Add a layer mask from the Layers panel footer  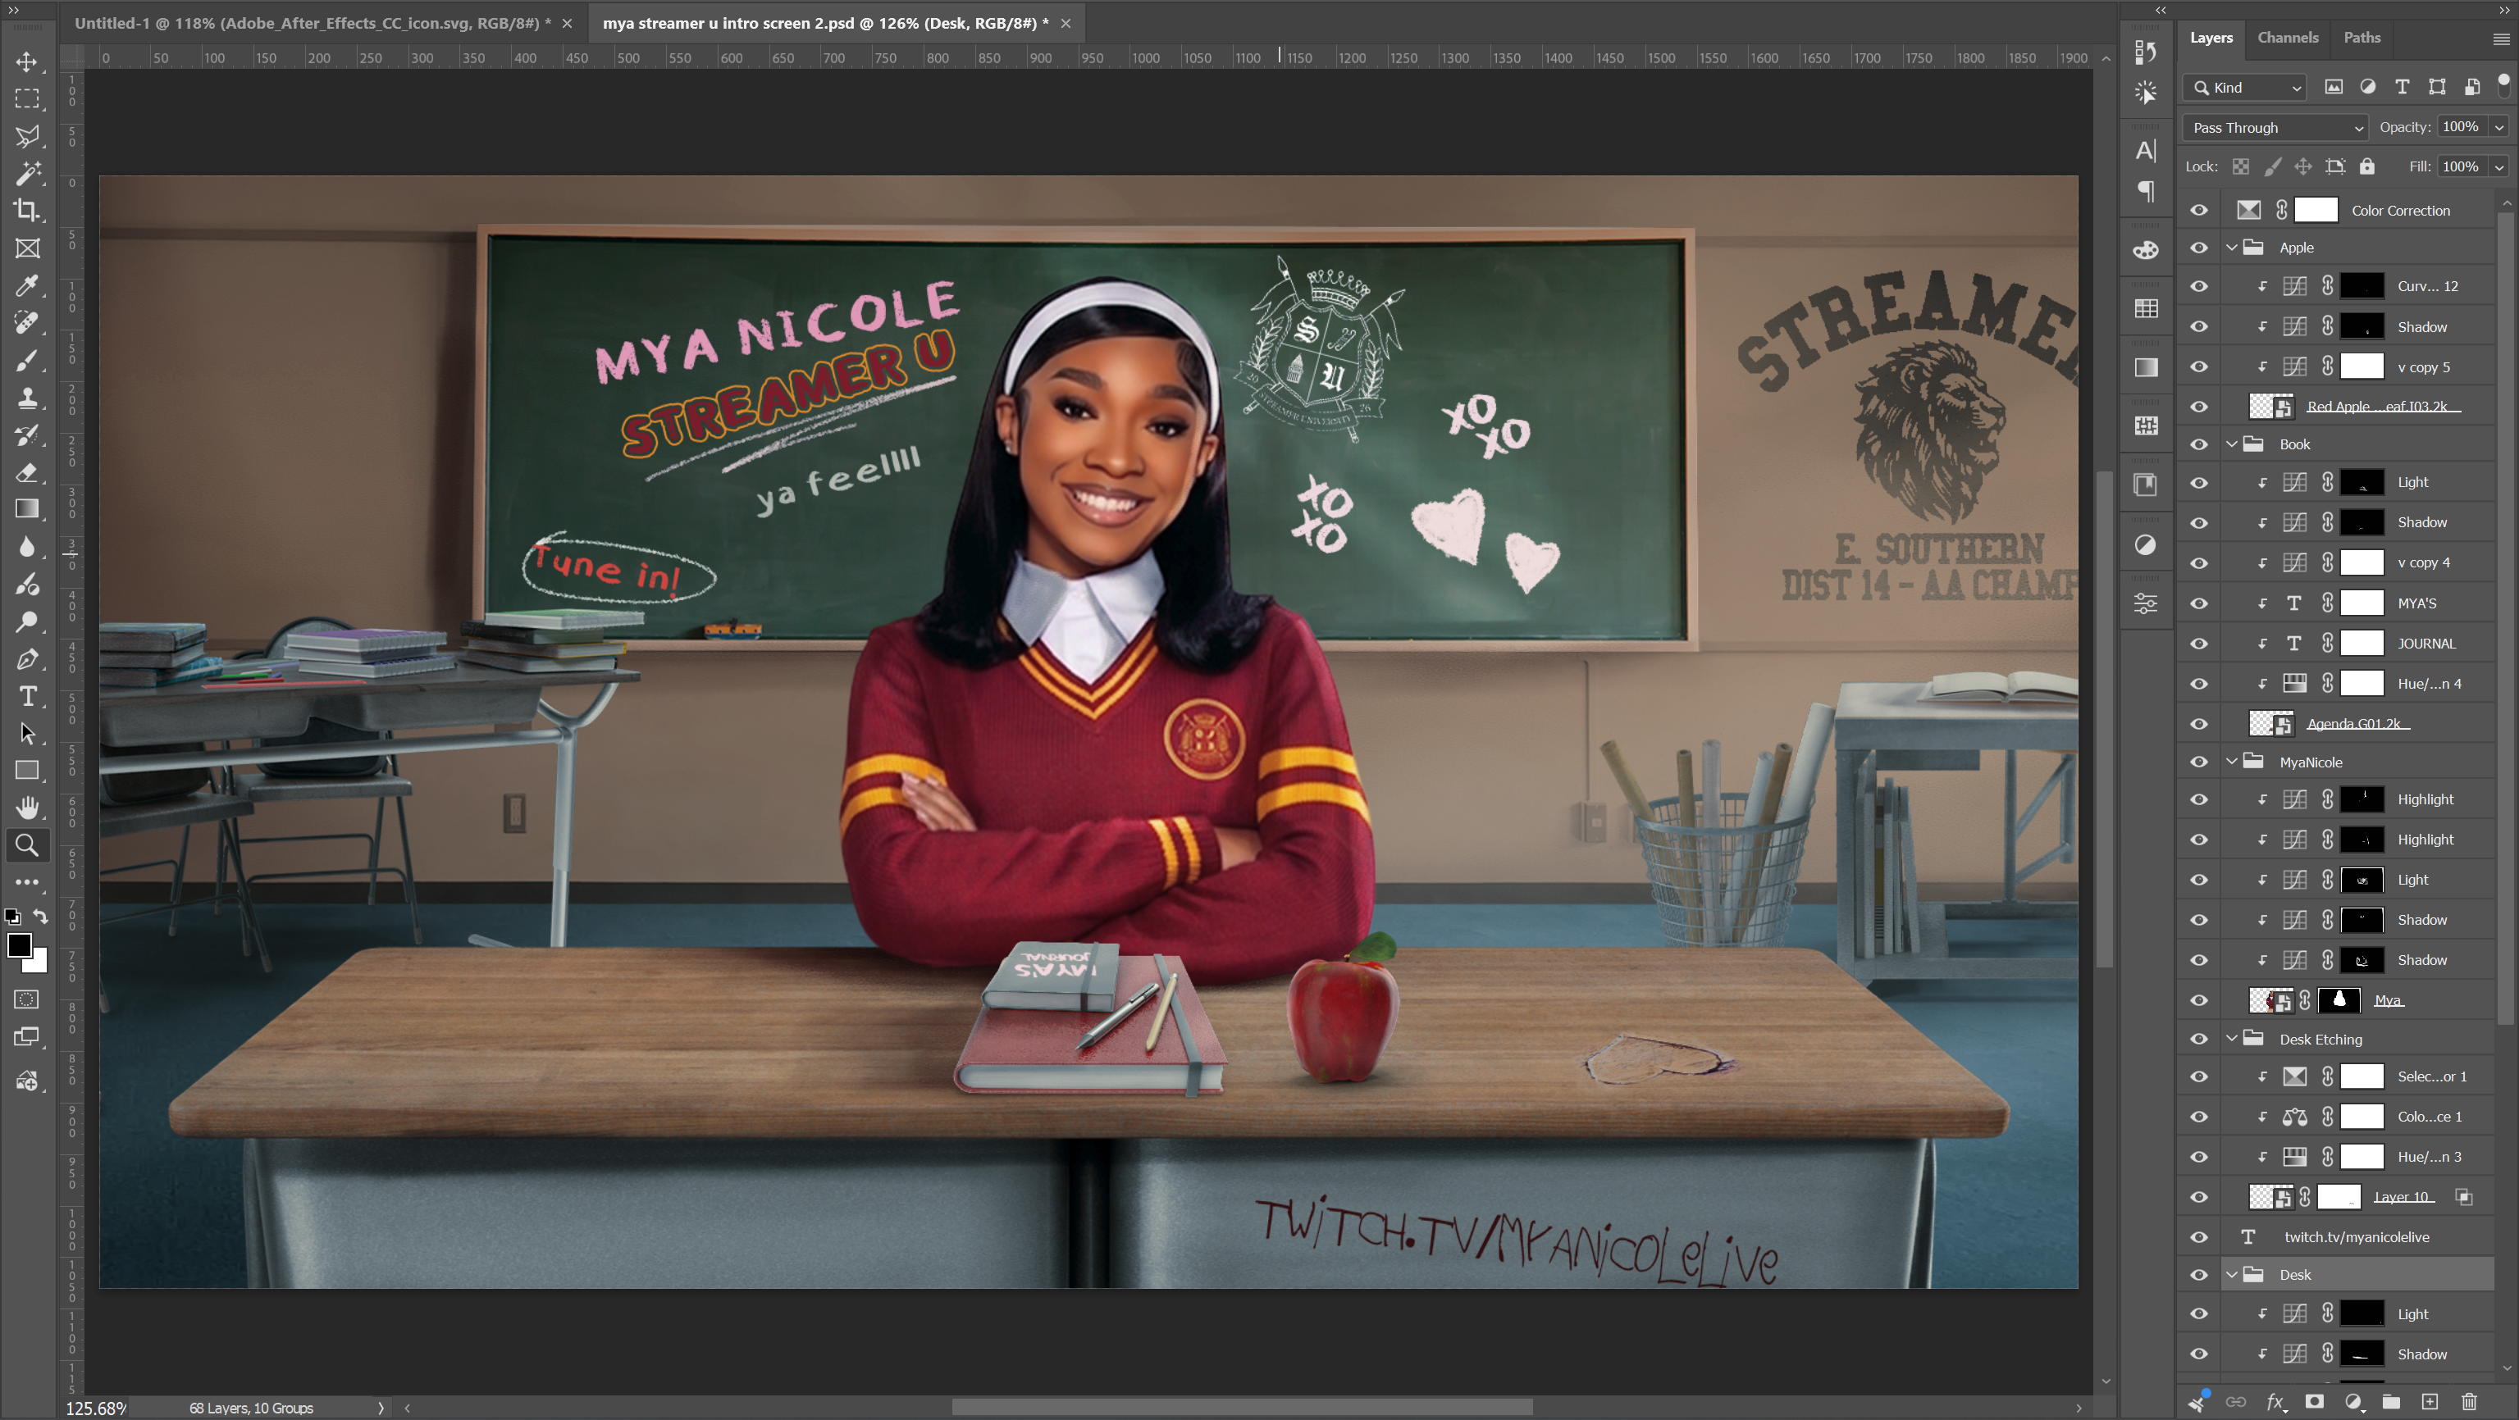(2314, 1403)
